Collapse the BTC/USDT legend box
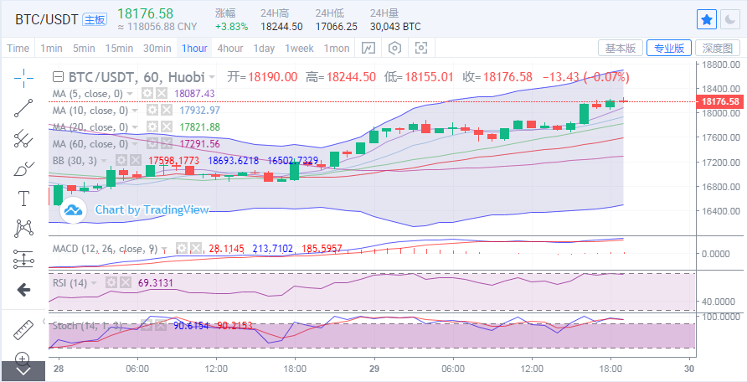The width and height of the screenshot is (747, 382). tap(58, 76)
